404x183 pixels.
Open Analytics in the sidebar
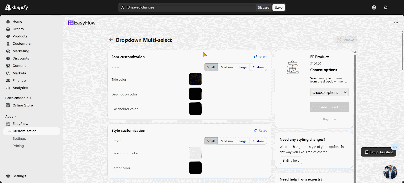click(x=20, y=88)
